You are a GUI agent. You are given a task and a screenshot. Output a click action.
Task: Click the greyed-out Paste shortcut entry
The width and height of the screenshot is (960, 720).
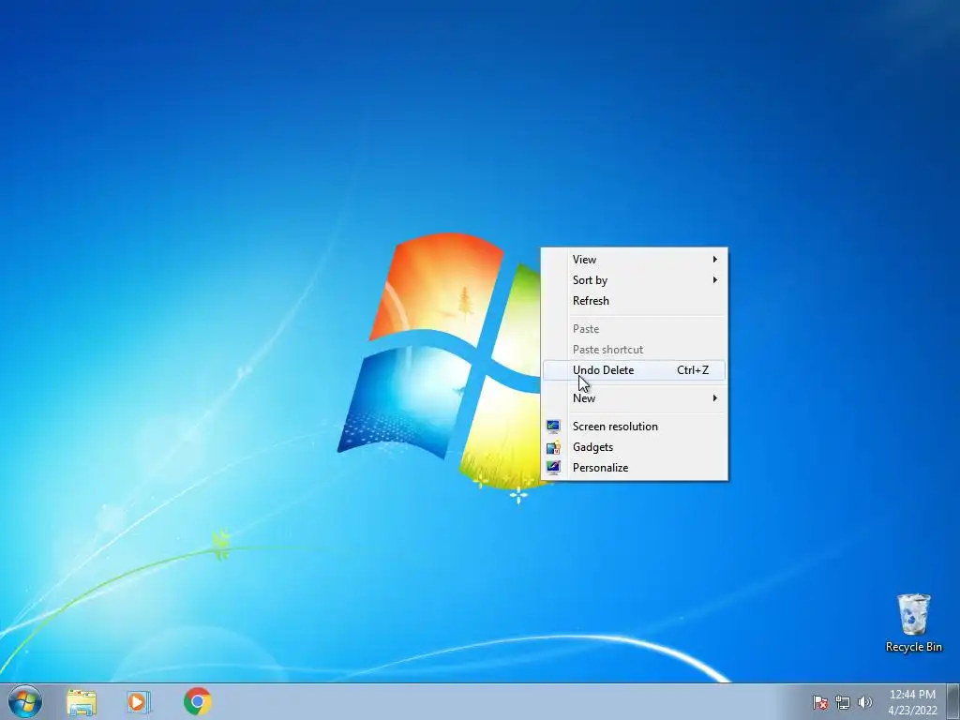click(x=635, y=350)
